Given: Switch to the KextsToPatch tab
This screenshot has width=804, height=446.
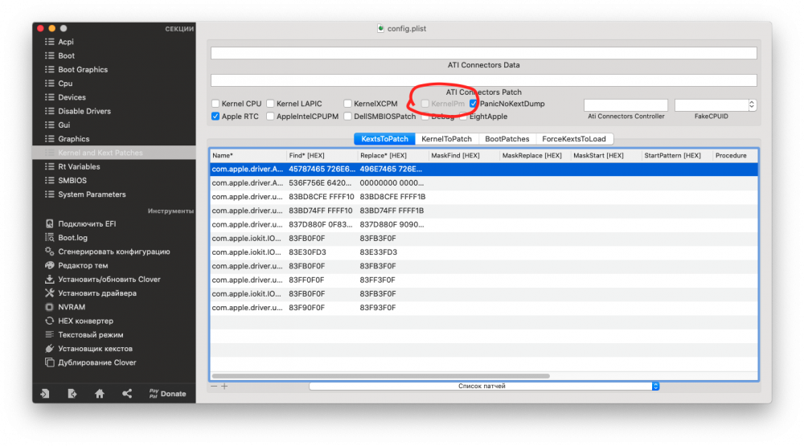Looking at the screenshot, I should tap(384, 139).
